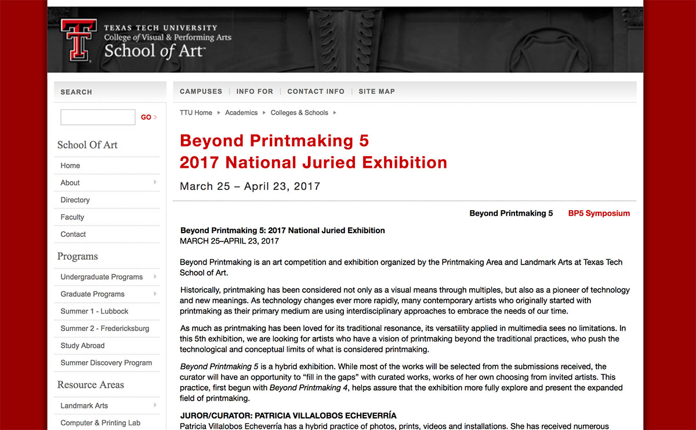Select Contact Info in top navigation
The width and height of the screenshot is (696, 430).
click(316, 91)
